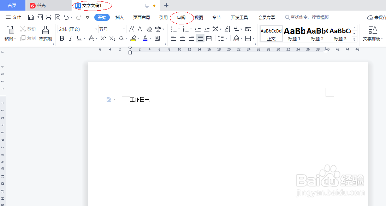Click the search commands input field
This screenshot has height=206, width=386.
tap(310, 17)
